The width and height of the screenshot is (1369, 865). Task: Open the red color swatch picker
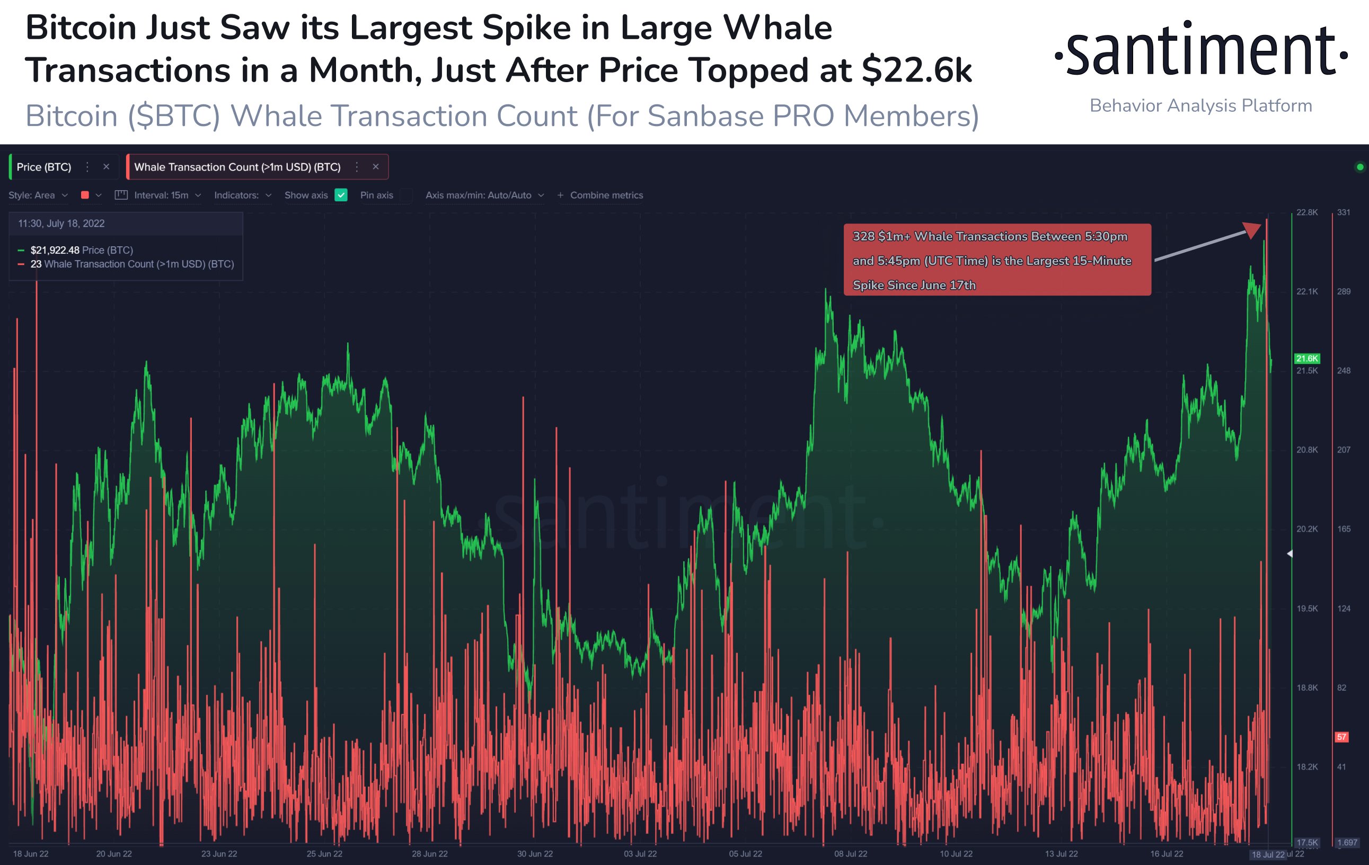(x=85, y=195)
